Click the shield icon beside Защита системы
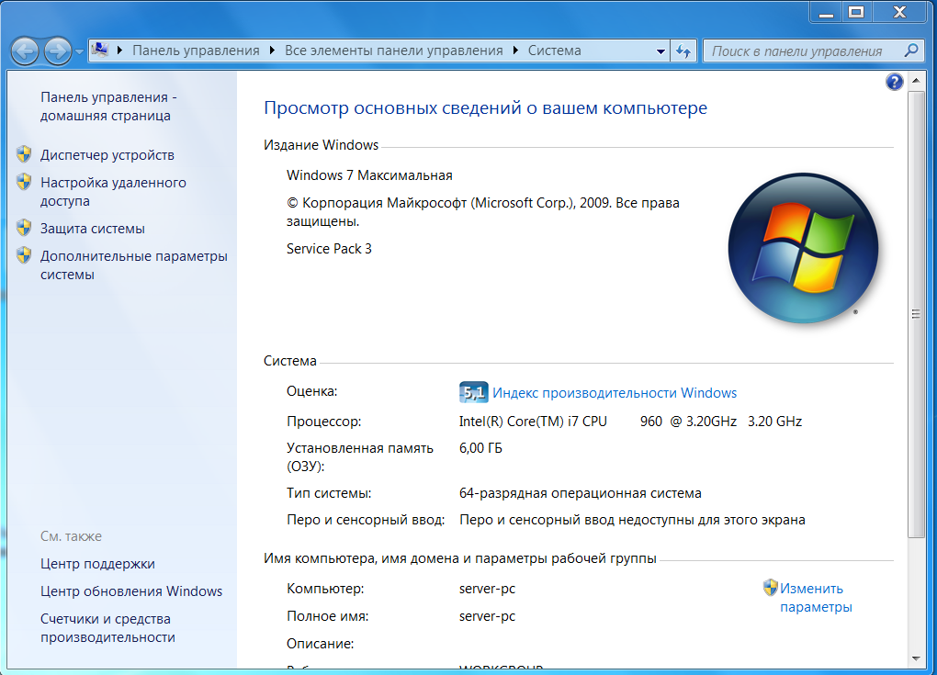 [x=24, y=228]
